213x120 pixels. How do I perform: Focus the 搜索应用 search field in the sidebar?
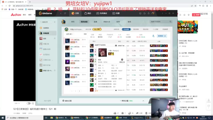pyautogui.click(x=46, y=22)
